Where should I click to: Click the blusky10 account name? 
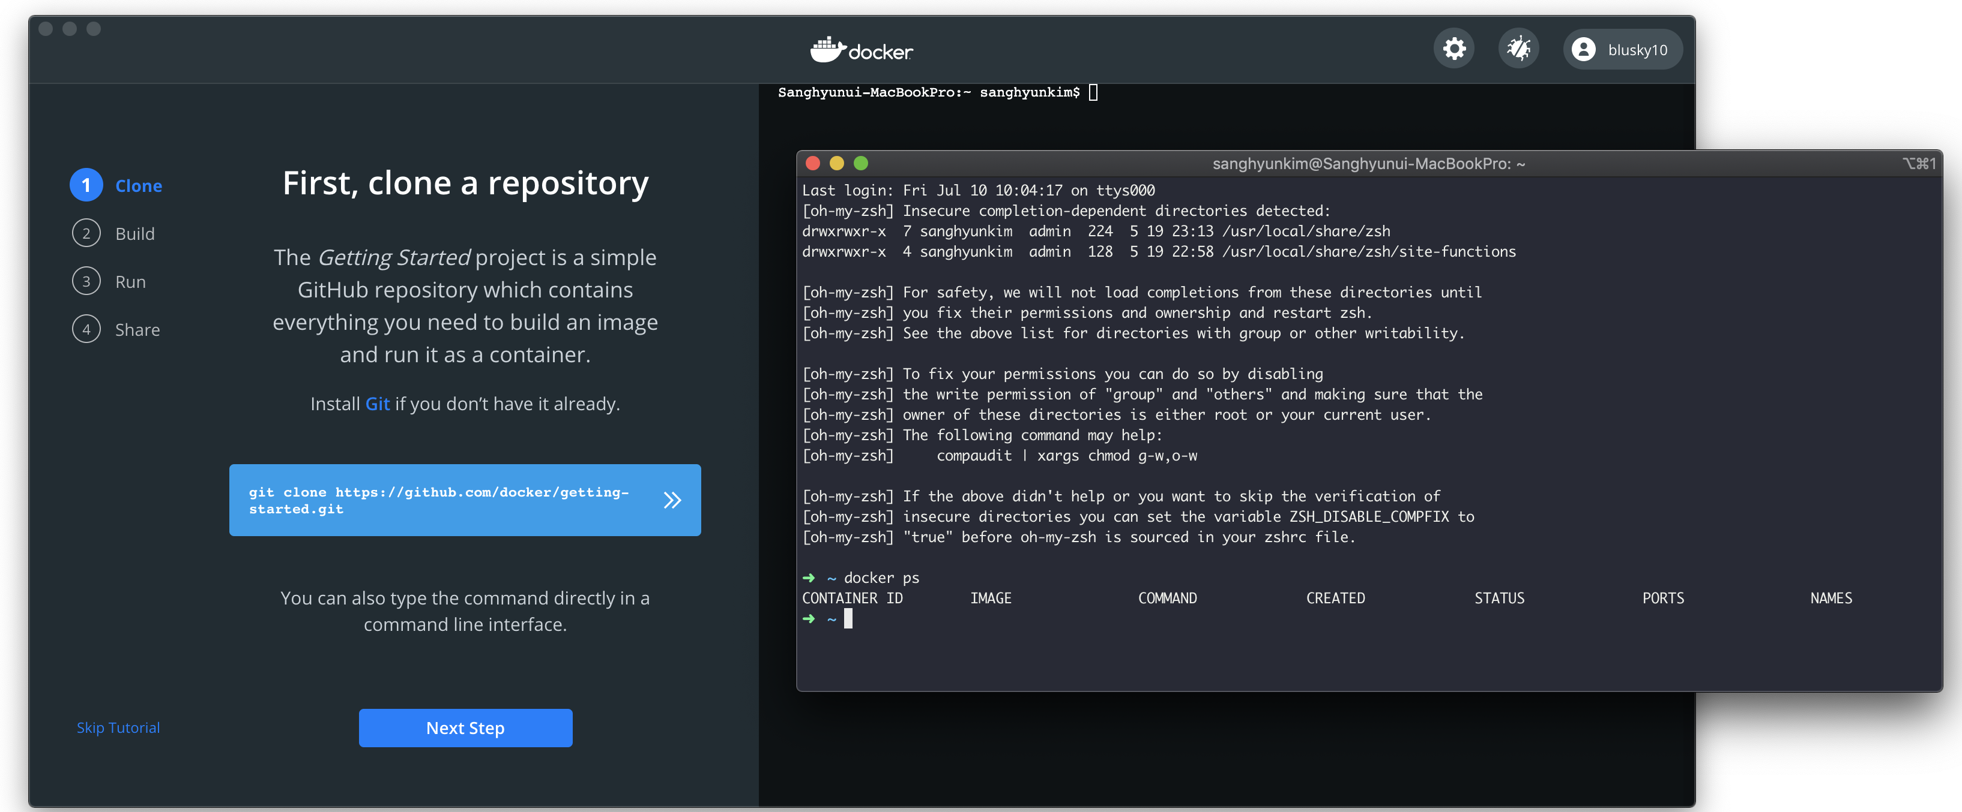(1637, 50)
